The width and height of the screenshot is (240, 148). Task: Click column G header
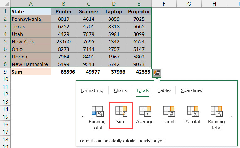tap(189, 3)
